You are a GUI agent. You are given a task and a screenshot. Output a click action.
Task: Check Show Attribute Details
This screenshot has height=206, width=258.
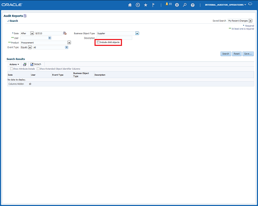pos(11,69)
